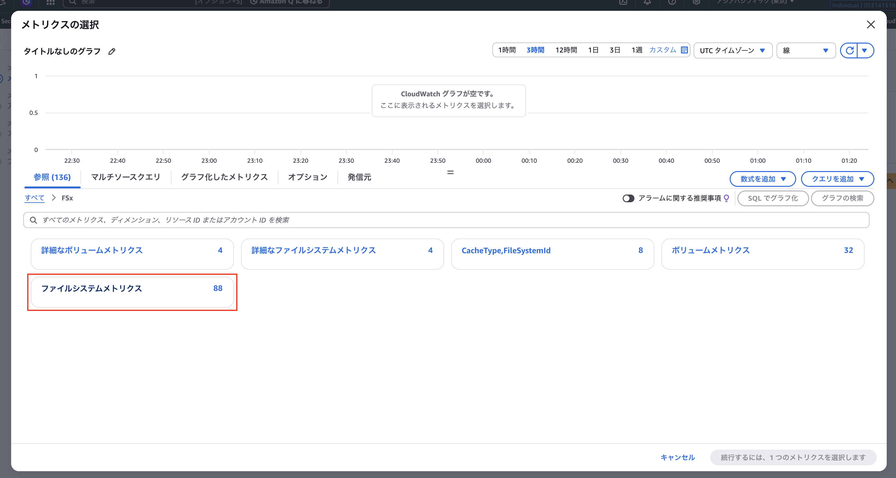The image size is (896, 478).
Task: Close the metrics selection dialog
Action: coord(871,25)
